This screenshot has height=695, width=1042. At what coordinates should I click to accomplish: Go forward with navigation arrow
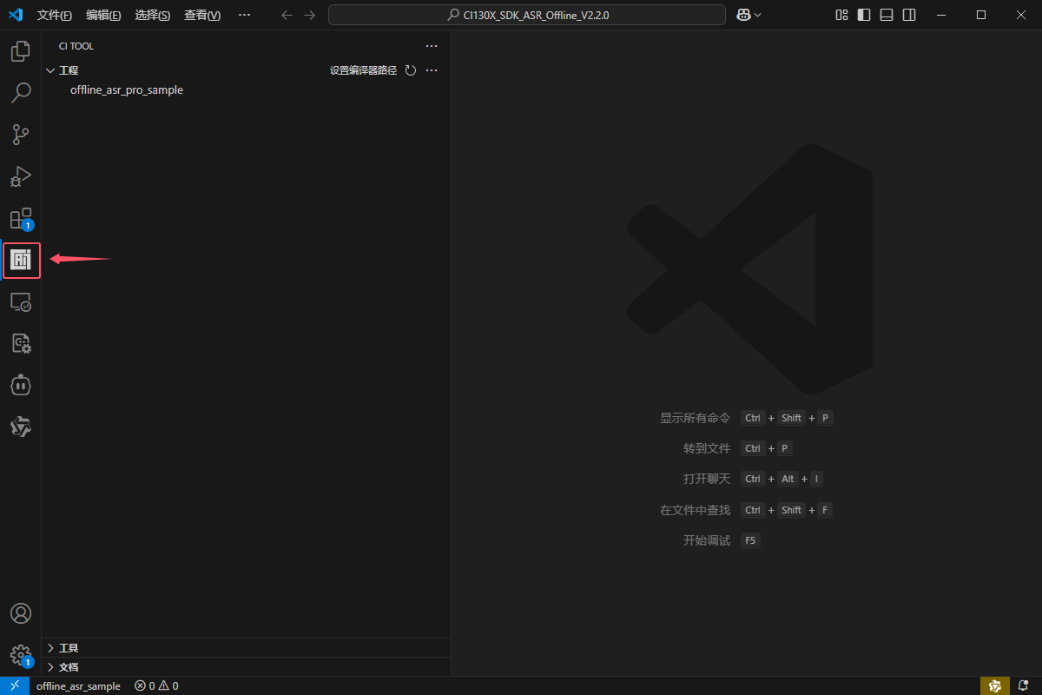[310, 15]
